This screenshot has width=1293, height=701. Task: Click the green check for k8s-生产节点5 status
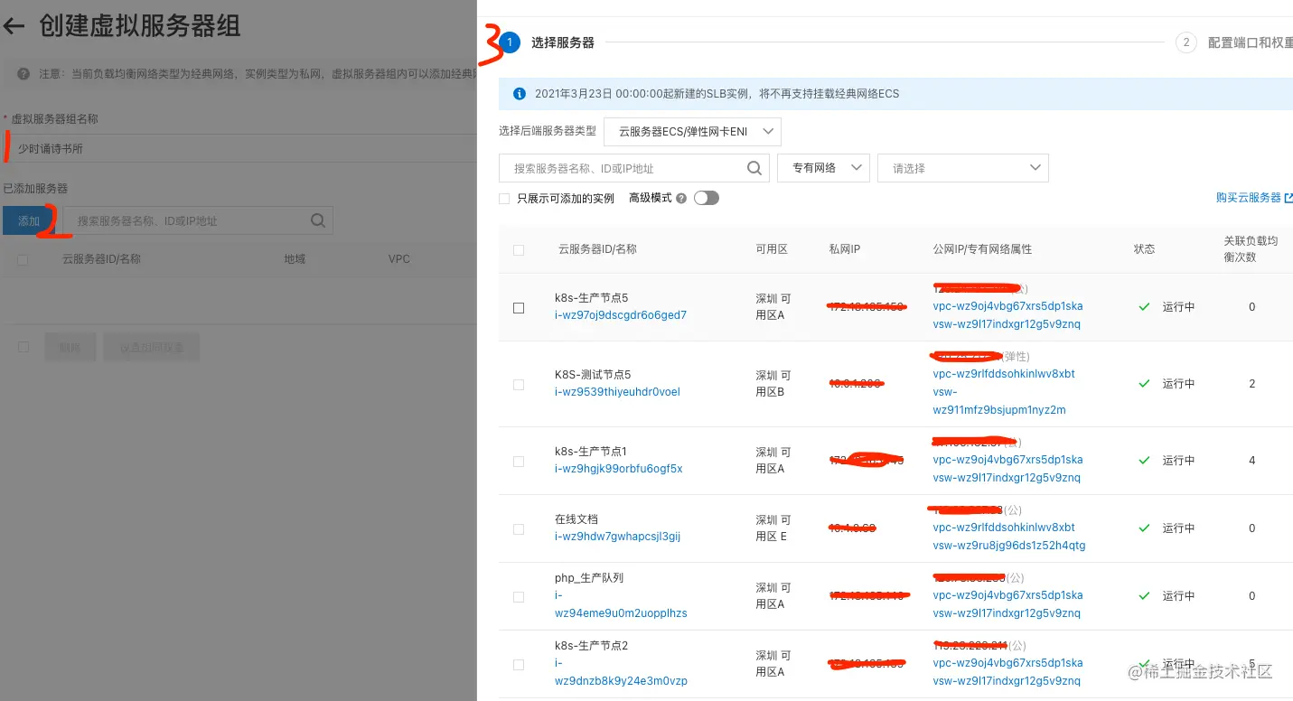[1144, 307]
